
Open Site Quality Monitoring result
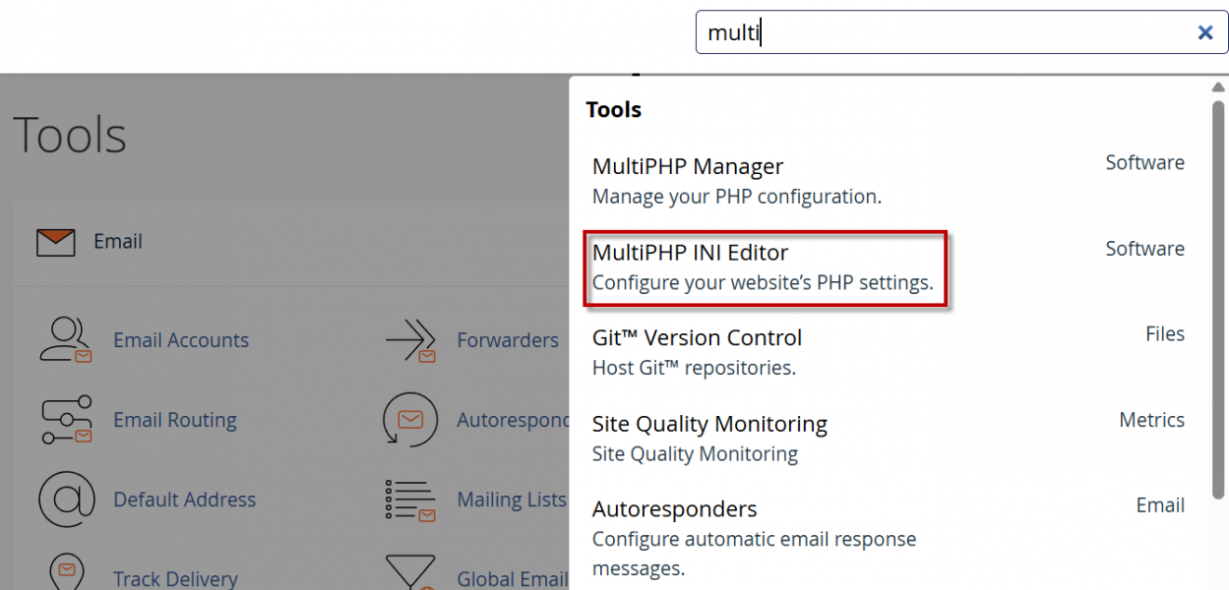[708, 425]
